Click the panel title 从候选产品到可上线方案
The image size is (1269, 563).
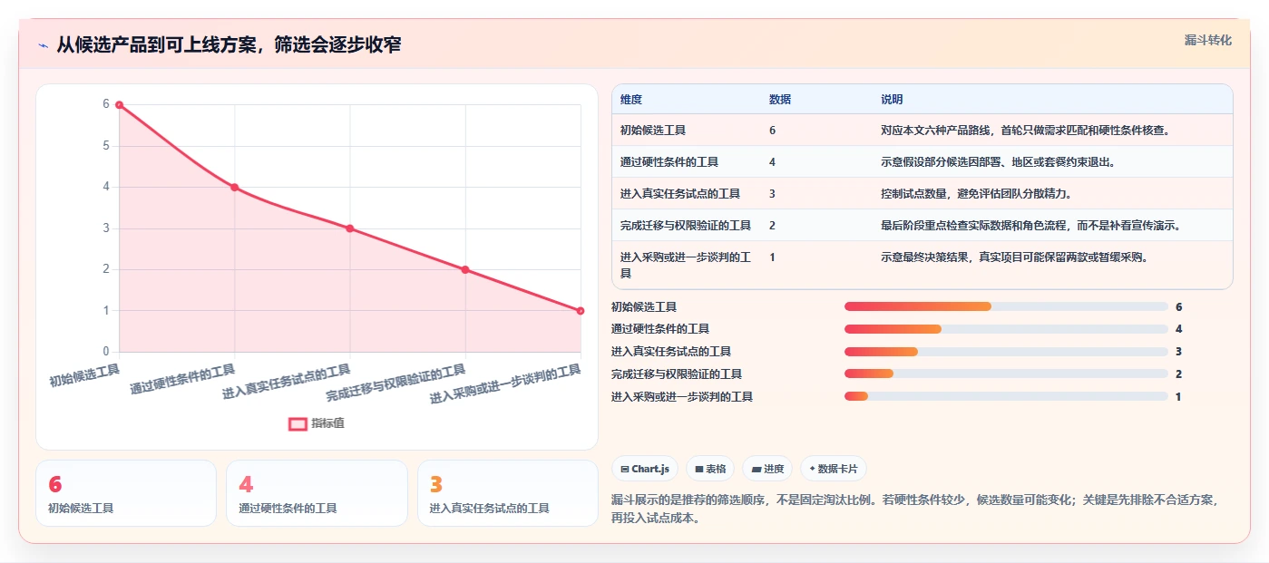click(229, 45)
